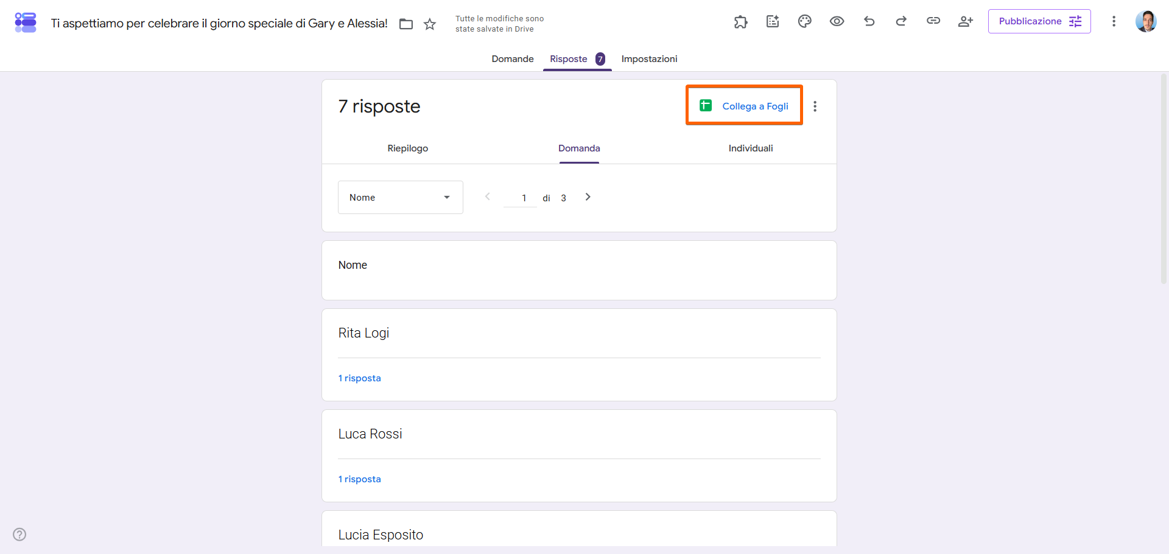Open the add-ons puzzle icon

(x=740, y=22)
